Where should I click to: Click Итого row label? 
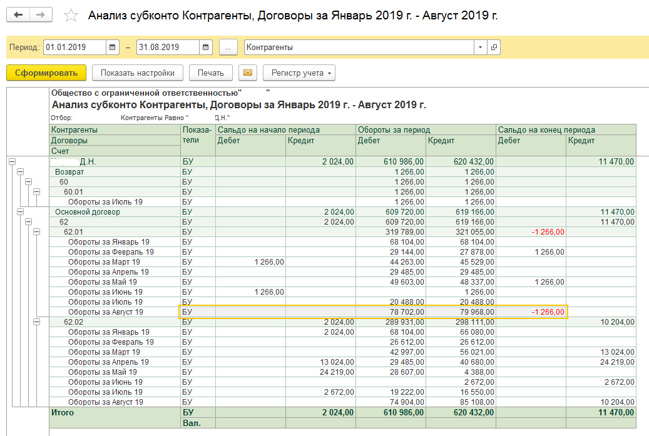click(x=63, y=412)
